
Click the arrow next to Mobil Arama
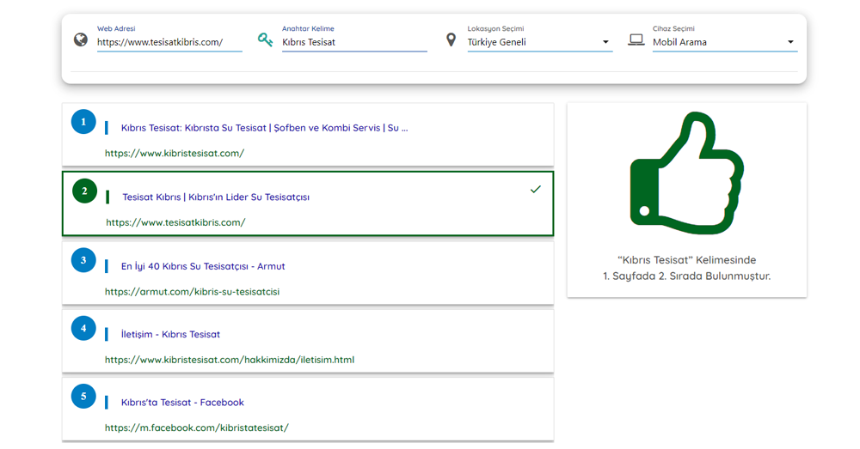(x=790, y=42)
